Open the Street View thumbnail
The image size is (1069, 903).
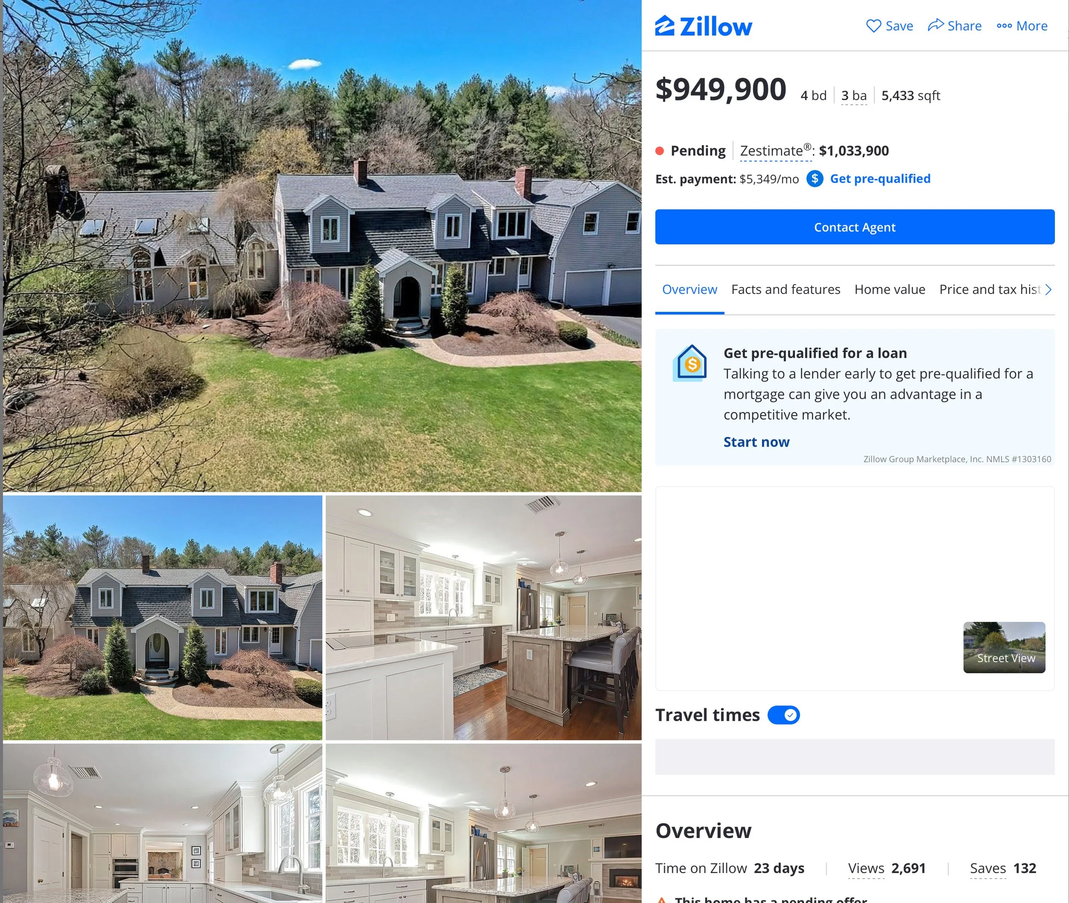coord(1004,648)
